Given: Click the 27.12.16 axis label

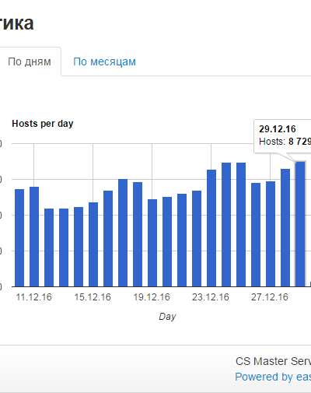Looking at the screenshot, I should pos(270,297).
